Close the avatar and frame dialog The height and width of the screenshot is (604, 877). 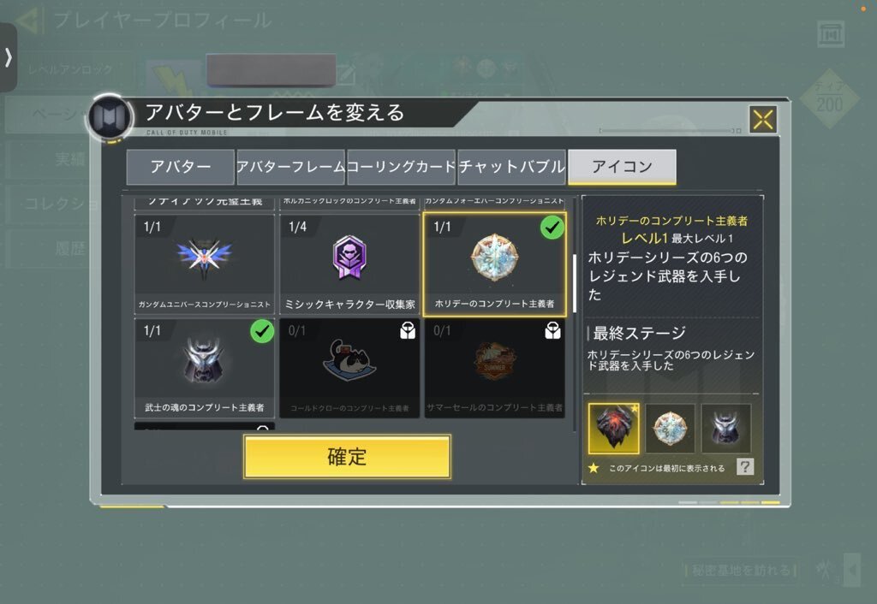point(763,120)
